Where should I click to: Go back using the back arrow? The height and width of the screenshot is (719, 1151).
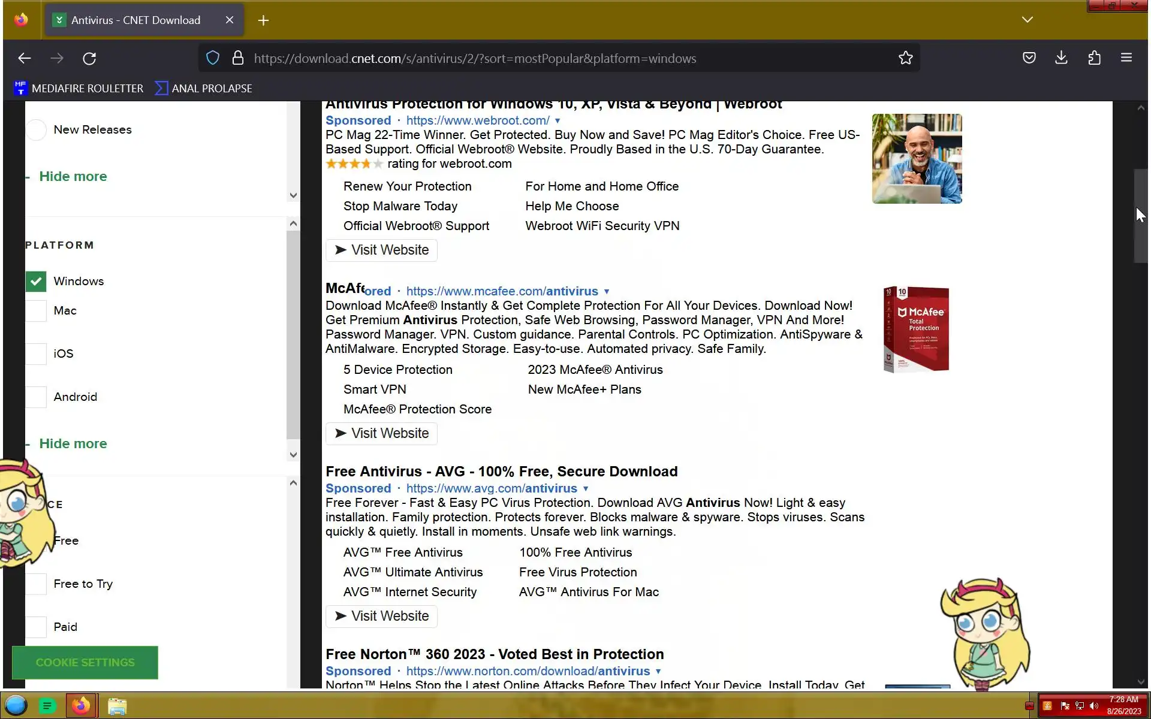25,59
